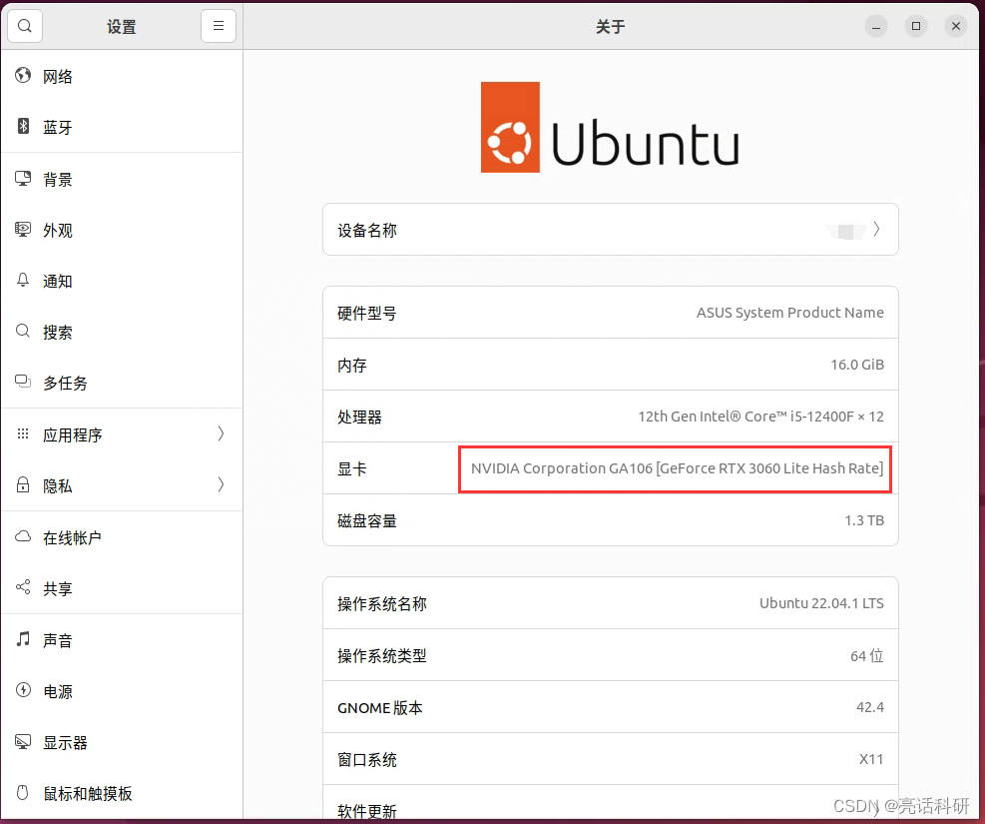Open the 网络 settings panel
Image resolution: width=985 pixels, height=824 pixels.
(x=122, y=76)
